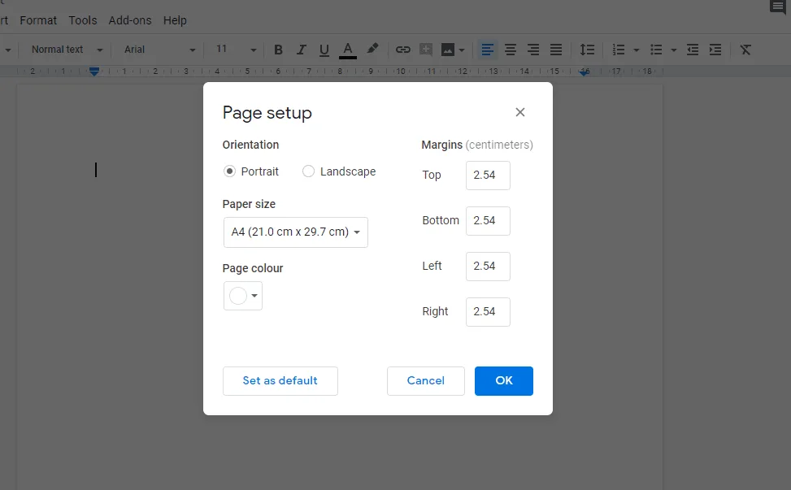
Task: Open the Add-ons menu
Action: point(129,20)
